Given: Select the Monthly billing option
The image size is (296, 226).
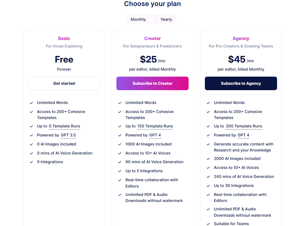Looking at the screenshot, I should coord(138,19).
